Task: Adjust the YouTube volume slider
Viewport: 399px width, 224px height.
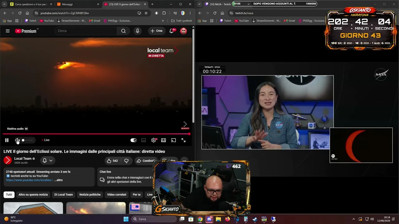Action: pos(27,140)
